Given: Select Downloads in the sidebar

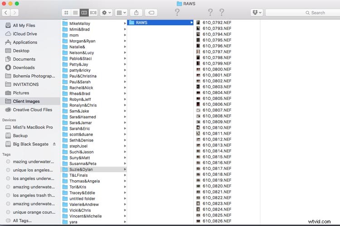Looking at the screenshot, I should [x=24, y=67].
